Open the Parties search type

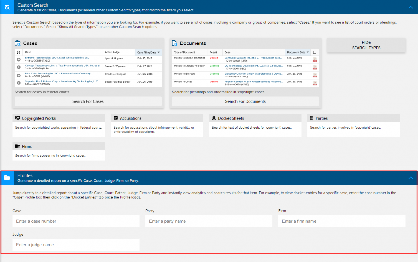point(322,118)
